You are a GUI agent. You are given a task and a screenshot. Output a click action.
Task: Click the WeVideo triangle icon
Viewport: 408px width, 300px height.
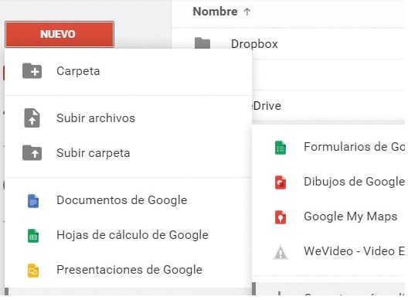click(x=280, y=252)
